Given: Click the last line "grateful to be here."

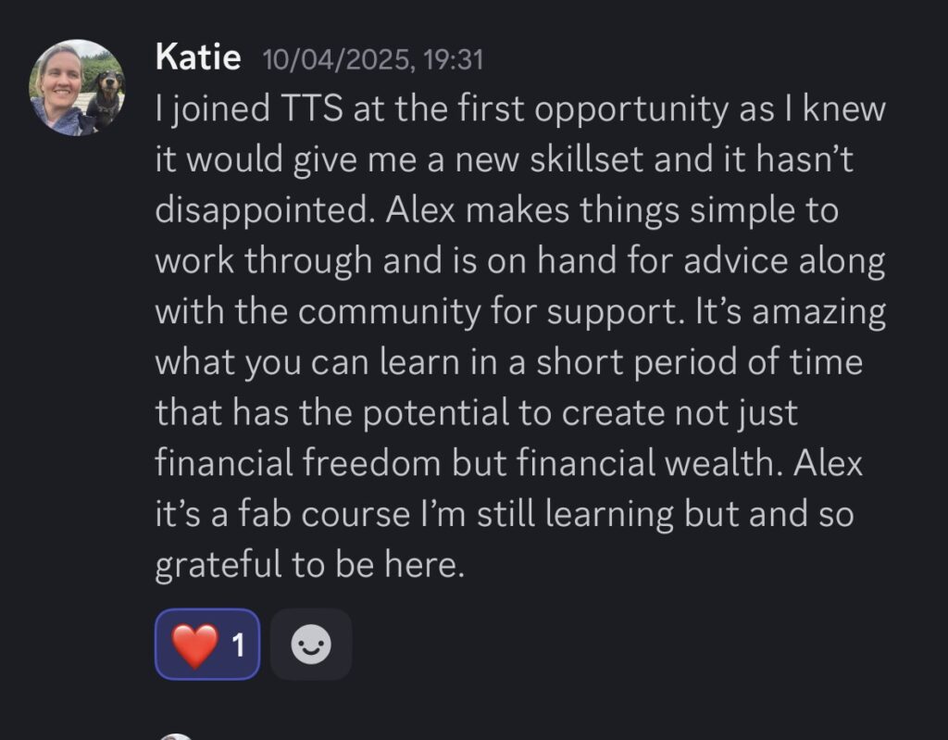Looking at the screenshot, I should tap(309, 565).
